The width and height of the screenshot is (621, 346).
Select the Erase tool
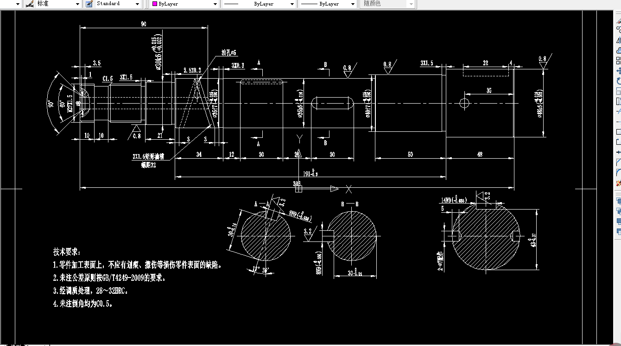(618, 20)
